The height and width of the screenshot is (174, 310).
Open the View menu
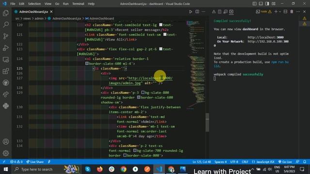(47, 4)
